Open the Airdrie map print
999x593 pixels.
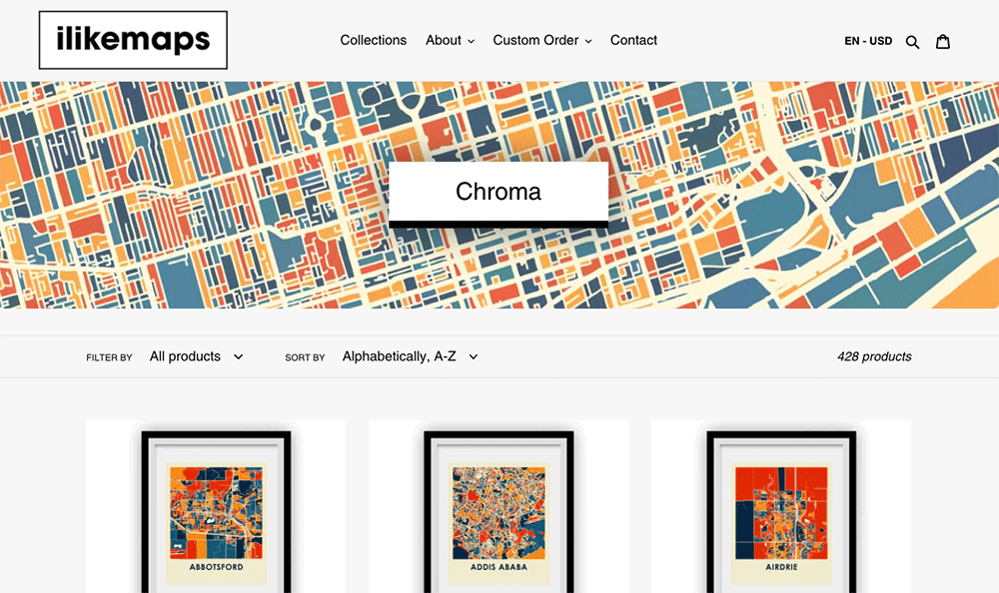781,509
